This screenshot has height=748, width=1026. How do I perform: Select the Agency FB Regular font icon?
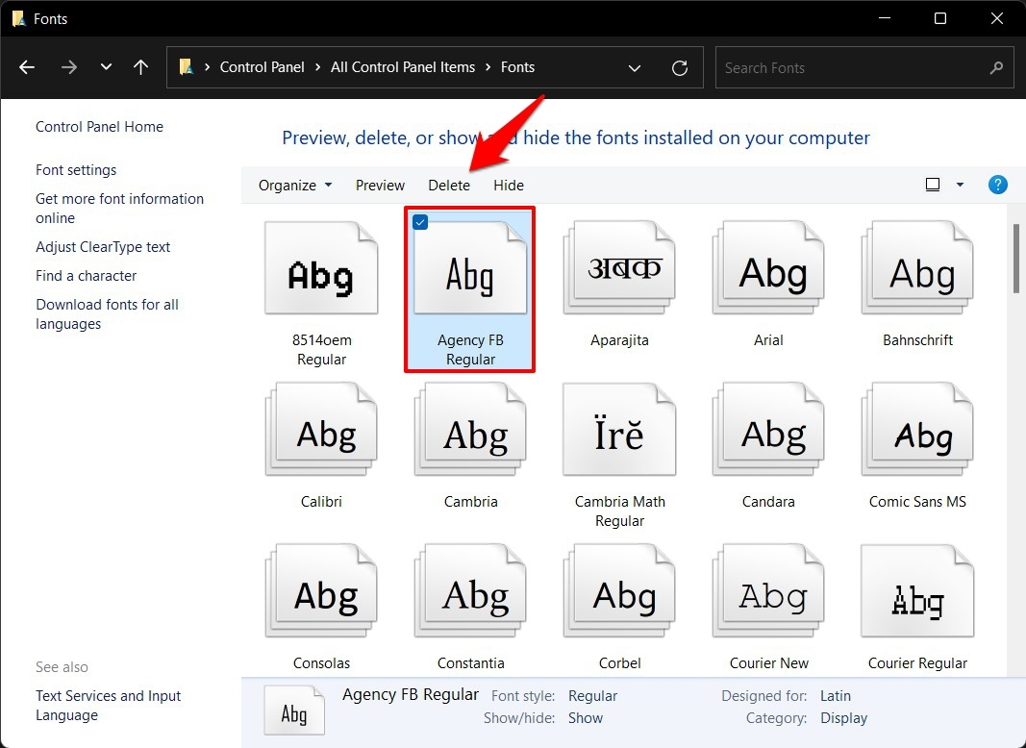point(470,268)
